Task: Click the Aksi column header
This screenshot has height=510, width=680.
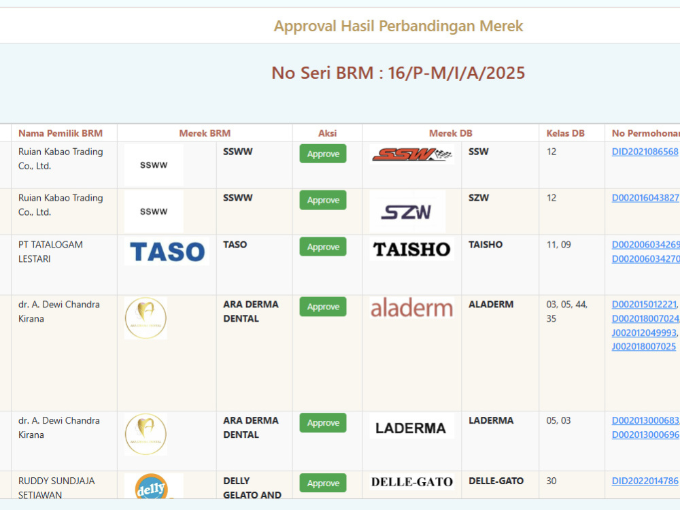Action: 328,133
